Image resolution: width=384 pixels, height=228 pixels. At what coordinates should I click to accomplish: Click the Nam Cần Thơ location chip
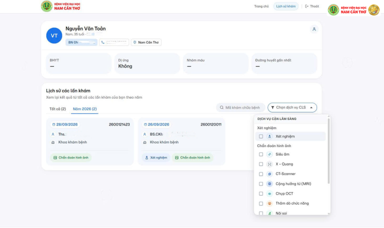pyautogui.click(x=146, y=42)
